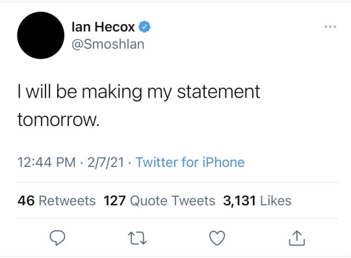Click the 12:44 PM timestamp

47,162
